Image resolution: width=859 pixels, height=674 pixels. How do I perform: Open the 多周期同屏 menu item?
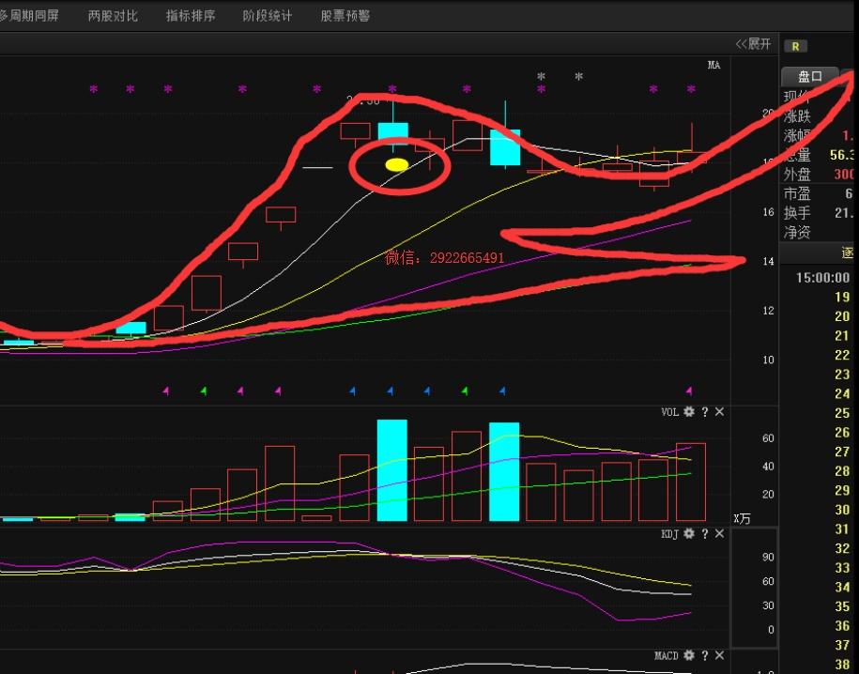(x=29, y=15)
